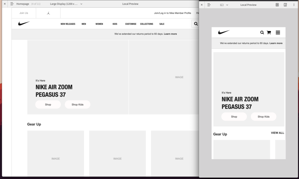
Task: Click the Nike swoosh logo in desktop preview
Action: coord(24,23)
